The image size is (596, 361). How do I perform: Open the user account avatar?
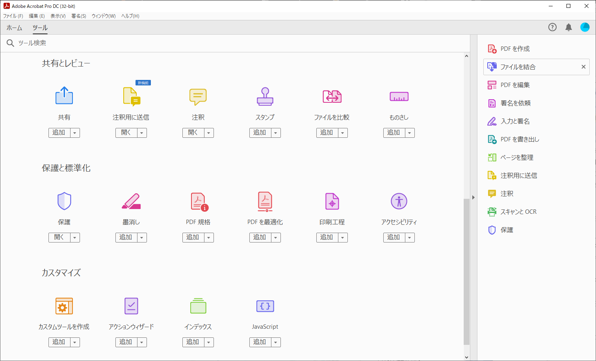pyautogui.click(x=585, y=27)
